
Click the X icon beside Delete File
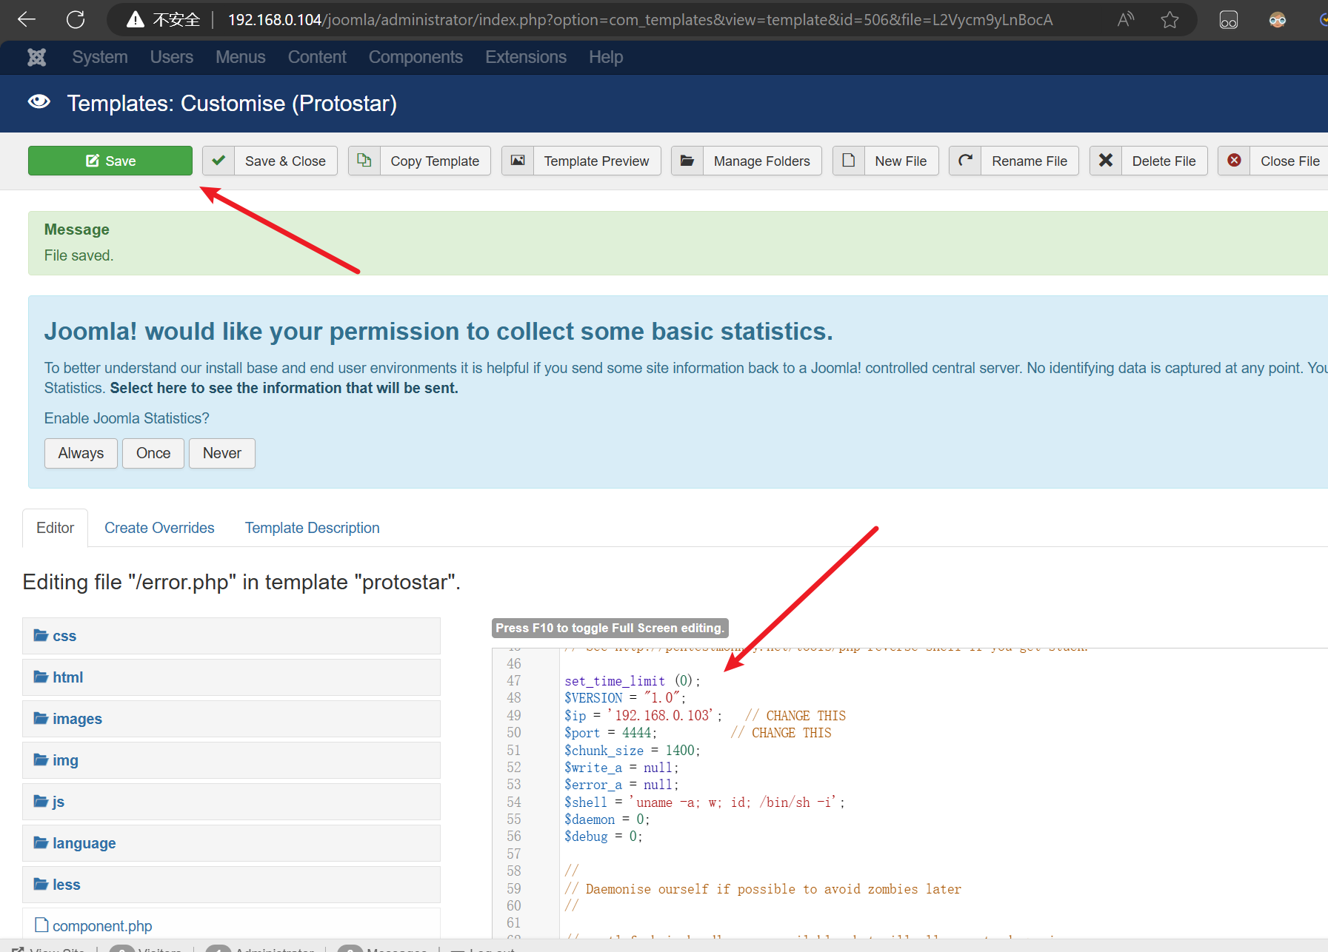click(x=1106, y=161)
